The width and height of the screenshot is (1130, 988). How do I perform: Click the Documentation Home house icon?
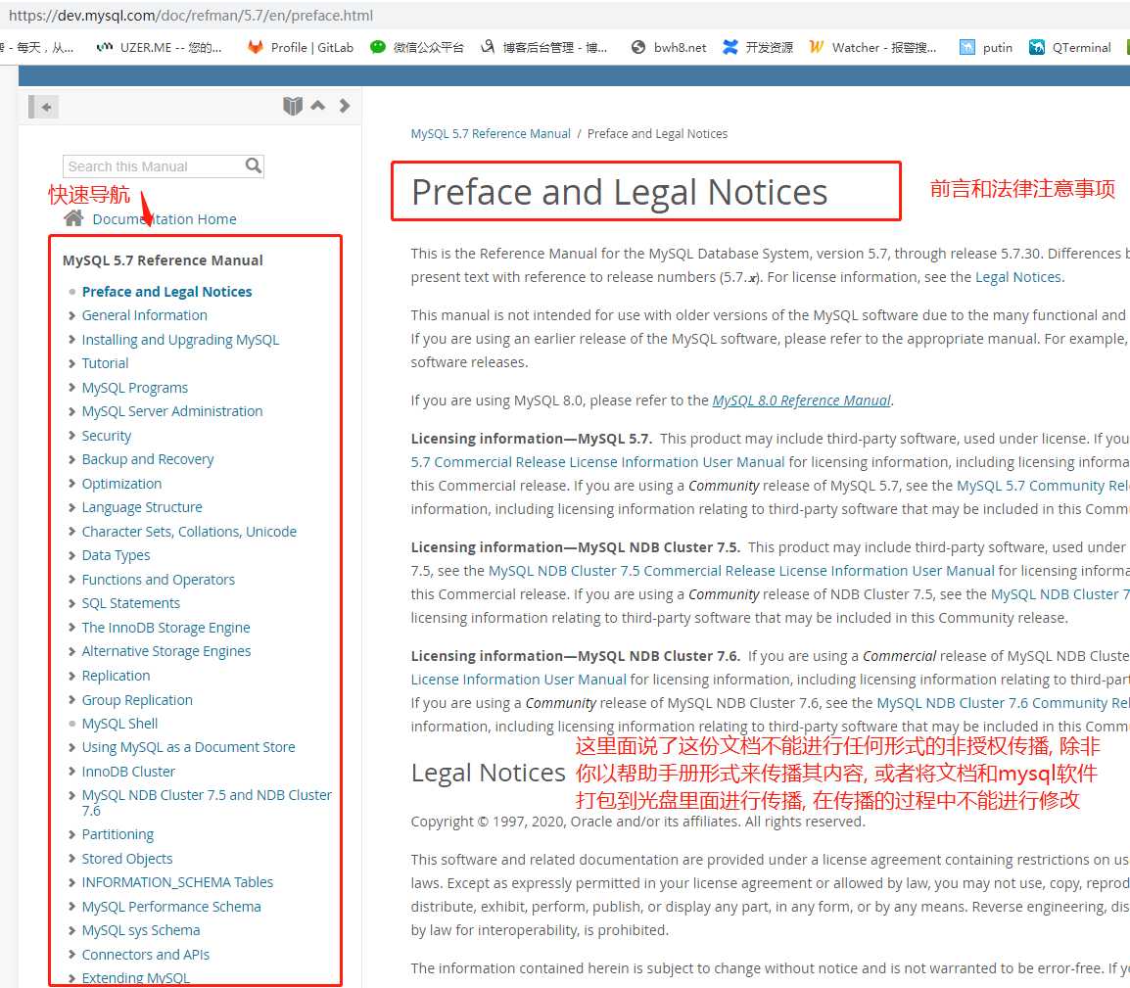72,218
